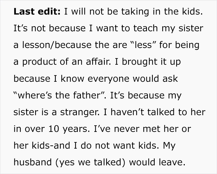Screen dimensions: 217x174
Task: Click the text 'her kids-and'
Action: tap(42, 146)
